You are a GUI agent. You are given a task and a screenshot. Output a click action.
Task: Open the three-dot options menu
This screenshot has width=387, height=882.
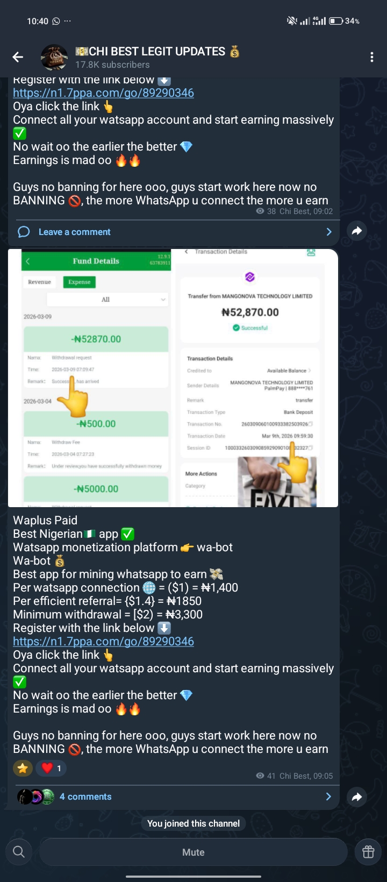tap(372, 58)
